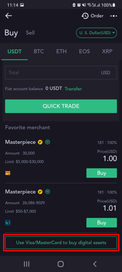Select the XRP coin tab
The image size is (122, 272).
107,51
